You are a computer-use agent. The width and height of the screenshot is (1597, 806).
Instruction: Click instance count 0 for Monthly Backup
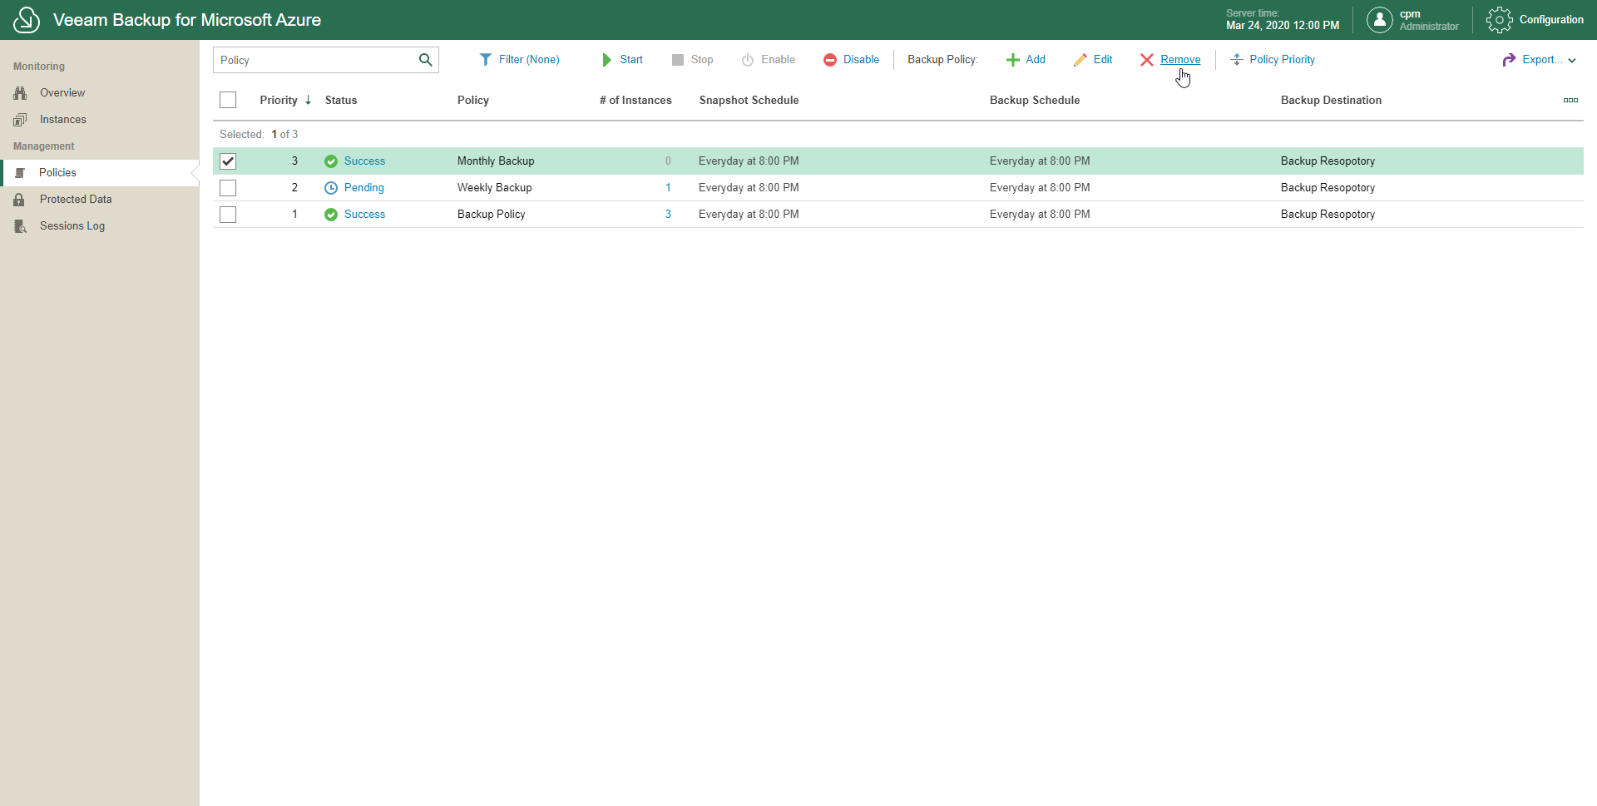point(668,161)
